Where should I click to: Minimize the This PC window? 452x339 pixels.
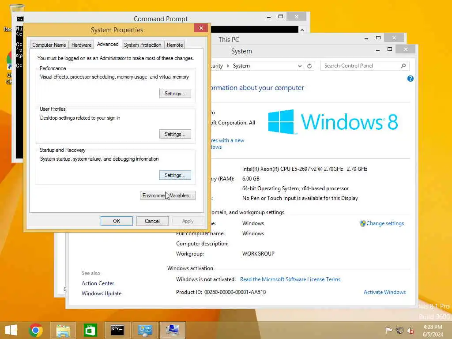[366, 38]
